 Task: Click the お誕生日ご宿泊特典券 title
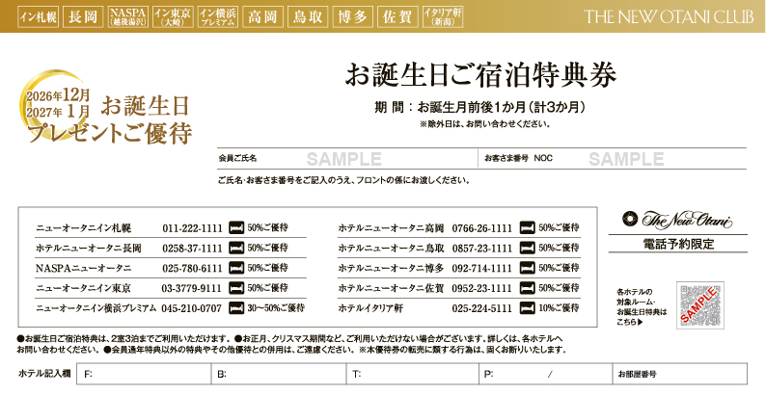click(481, 75)
